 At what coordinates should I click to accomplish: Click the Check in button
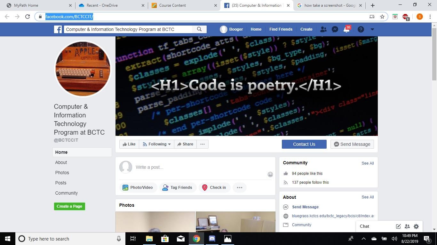point(214,188)
